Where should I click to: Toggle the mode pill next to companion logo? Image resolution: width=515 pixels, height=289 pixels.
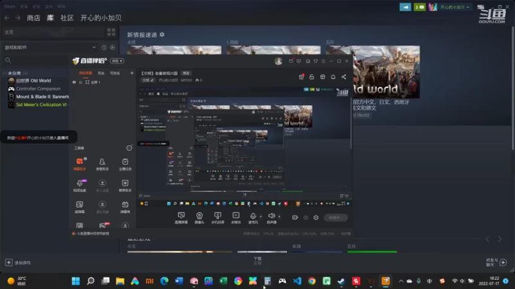pos(117,61)
